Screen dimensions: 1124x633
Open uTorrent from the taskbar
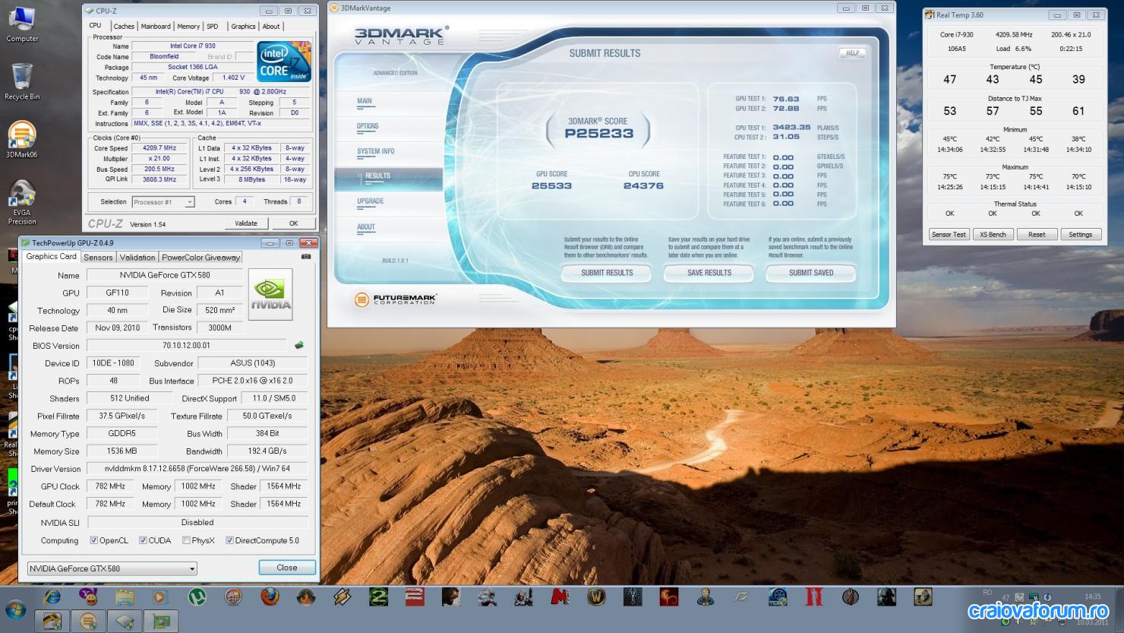tap(197, 597)
